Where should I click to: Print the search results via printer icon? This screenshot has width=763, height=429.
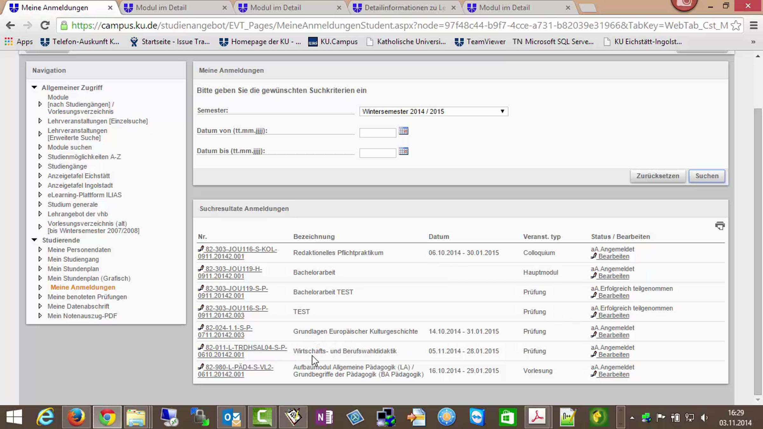(x=720, y=226)
